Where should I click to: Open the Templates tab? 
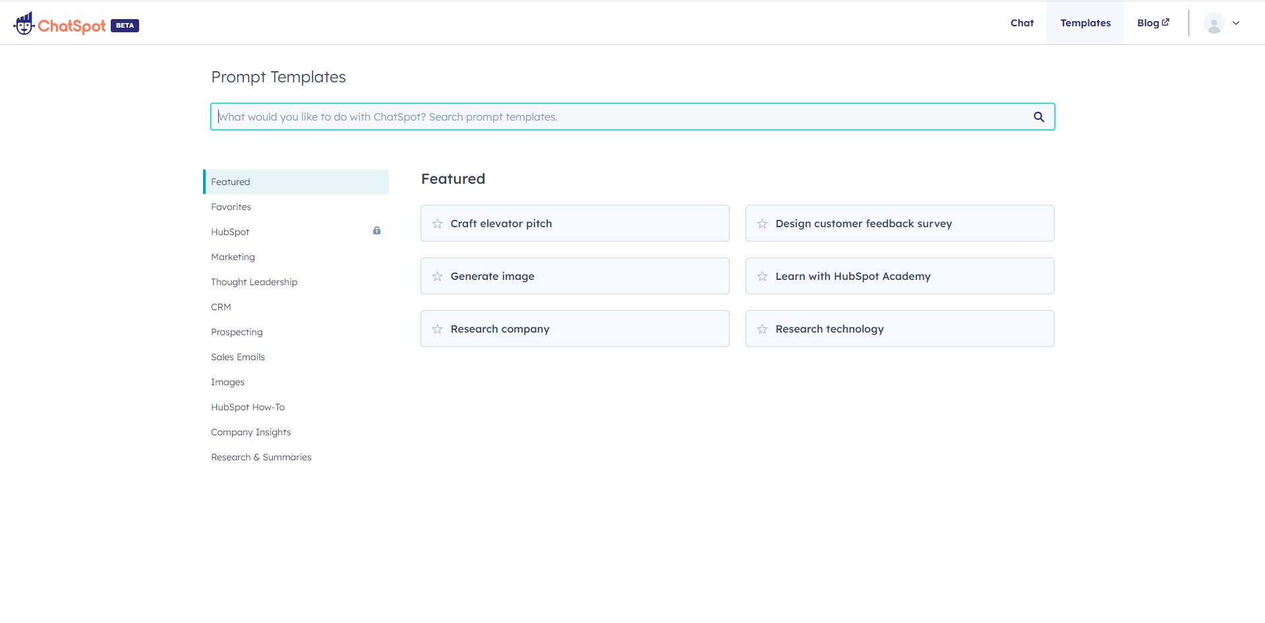click(x=1085, y=22)
